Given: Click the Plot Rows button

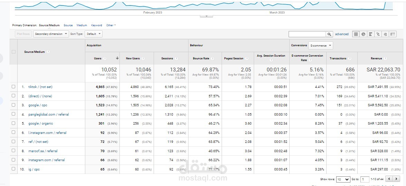Looking at the screenshot, I should click(x=23, y=34).
